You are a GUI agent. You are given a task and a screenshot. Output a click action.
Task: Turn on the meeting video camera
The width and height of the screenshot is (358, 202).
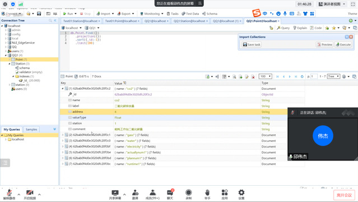[x=30, y=195]
